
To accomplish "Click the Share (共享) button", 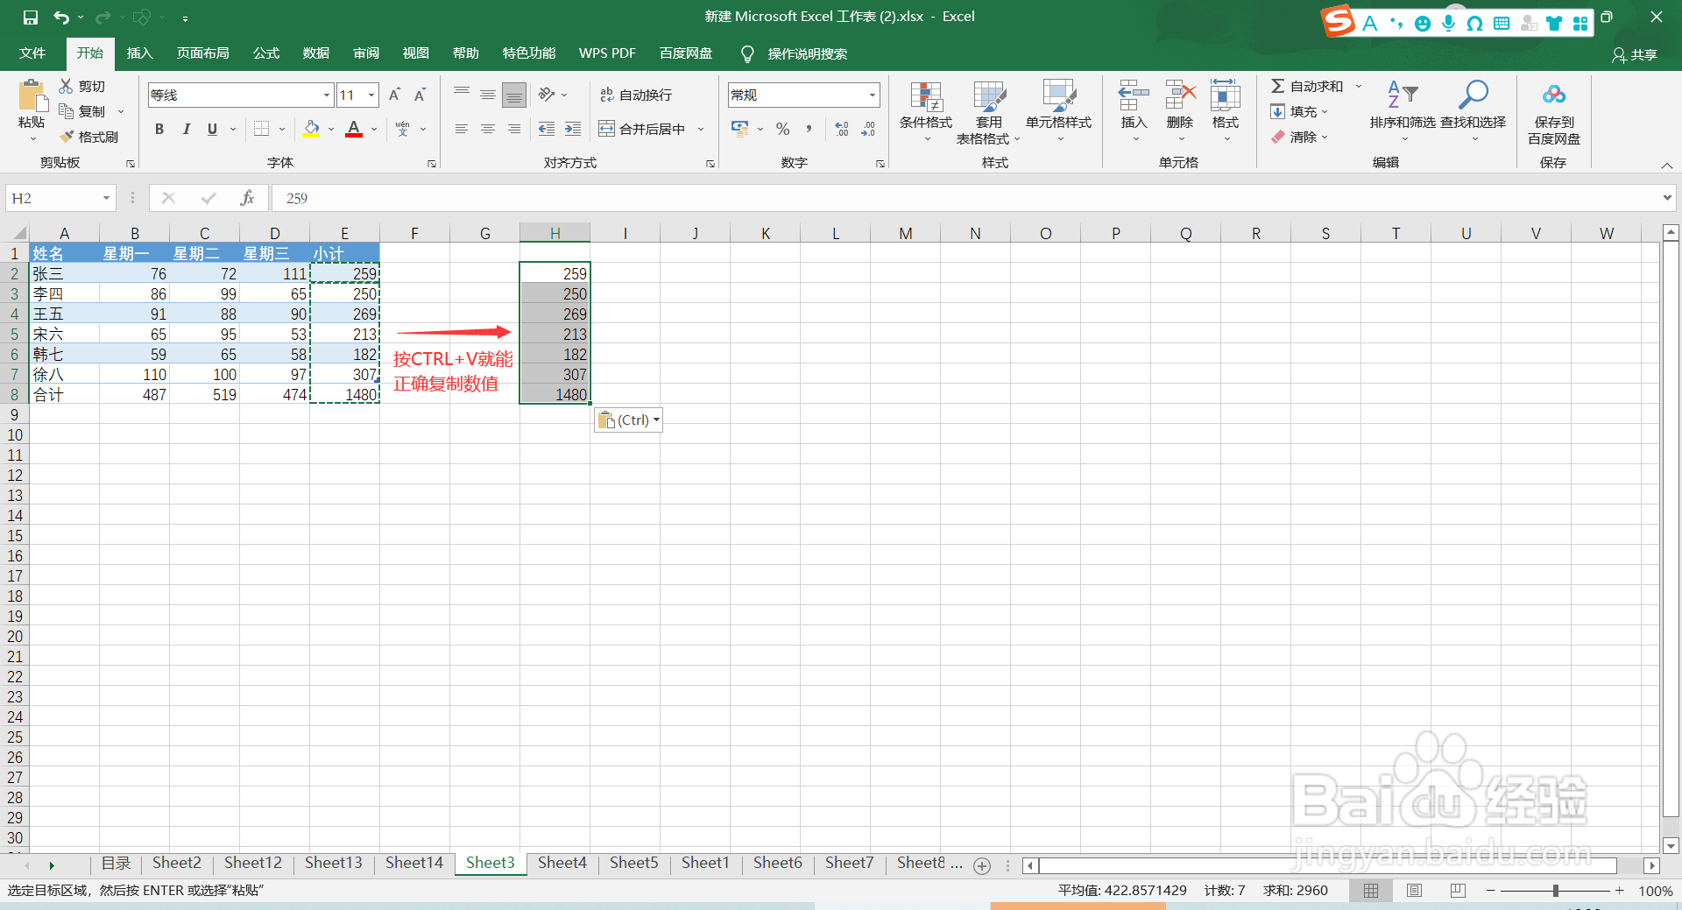I will (x=1635, y=54).
